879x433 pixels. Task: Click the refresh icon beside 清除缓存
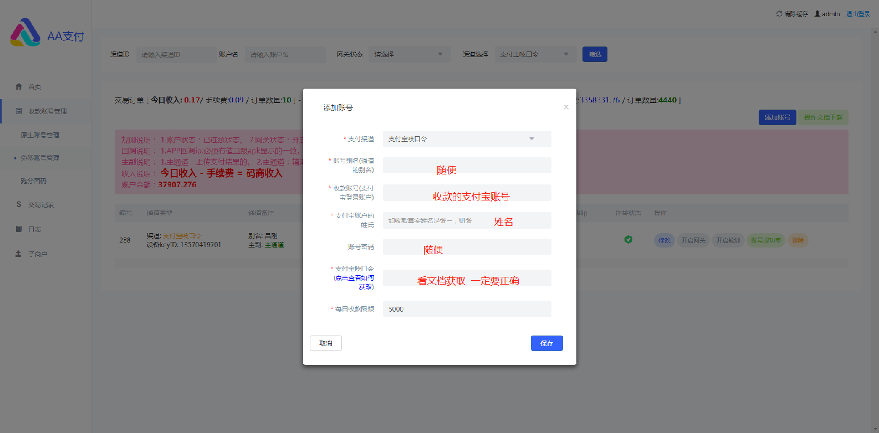tap(779, 13)
